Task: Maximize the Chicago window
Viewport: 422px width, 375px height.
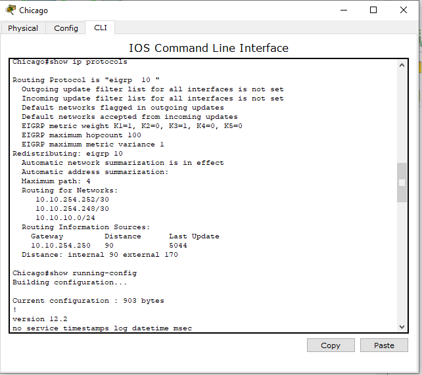Action: [x=373, y=11]
